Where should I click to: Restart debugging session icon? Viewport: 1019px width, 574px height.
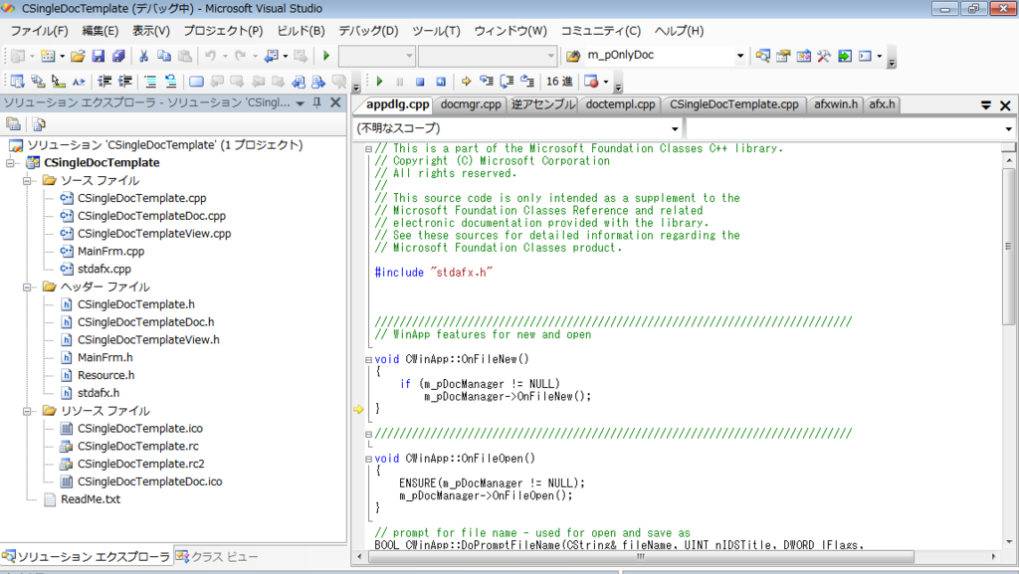coord(441,82)
